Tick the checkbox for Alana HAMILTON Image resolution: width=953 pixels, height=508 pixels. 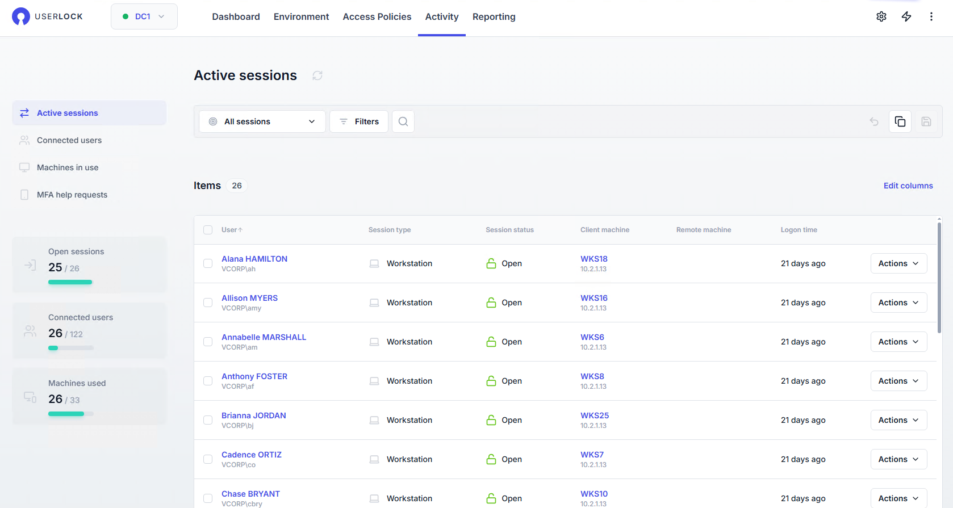[x=208, y=263]
